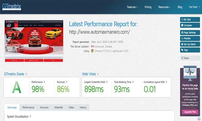Click the 98% Performance score

pyautogui.click(x=38, y=89)
